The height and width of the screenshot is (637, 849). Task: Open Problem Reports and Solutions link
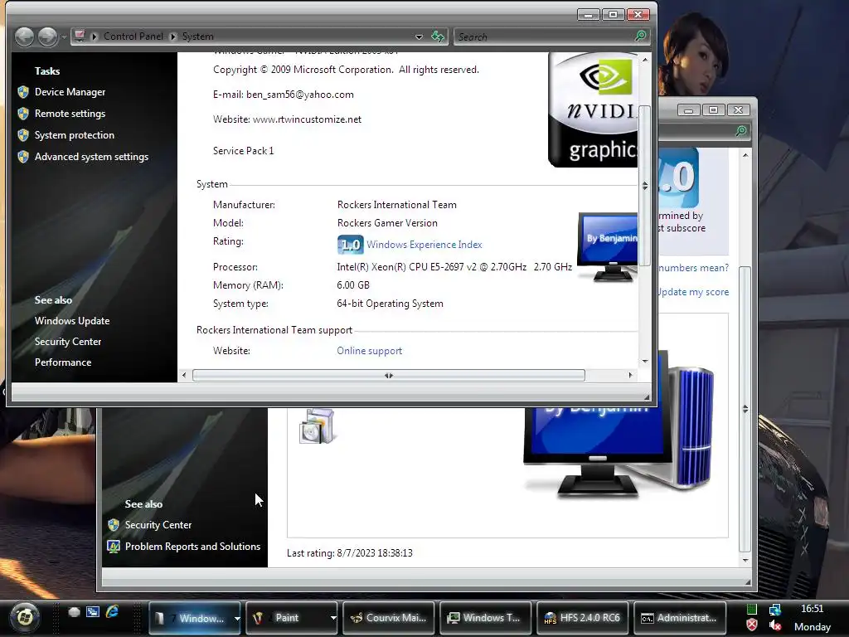point(192,547)
